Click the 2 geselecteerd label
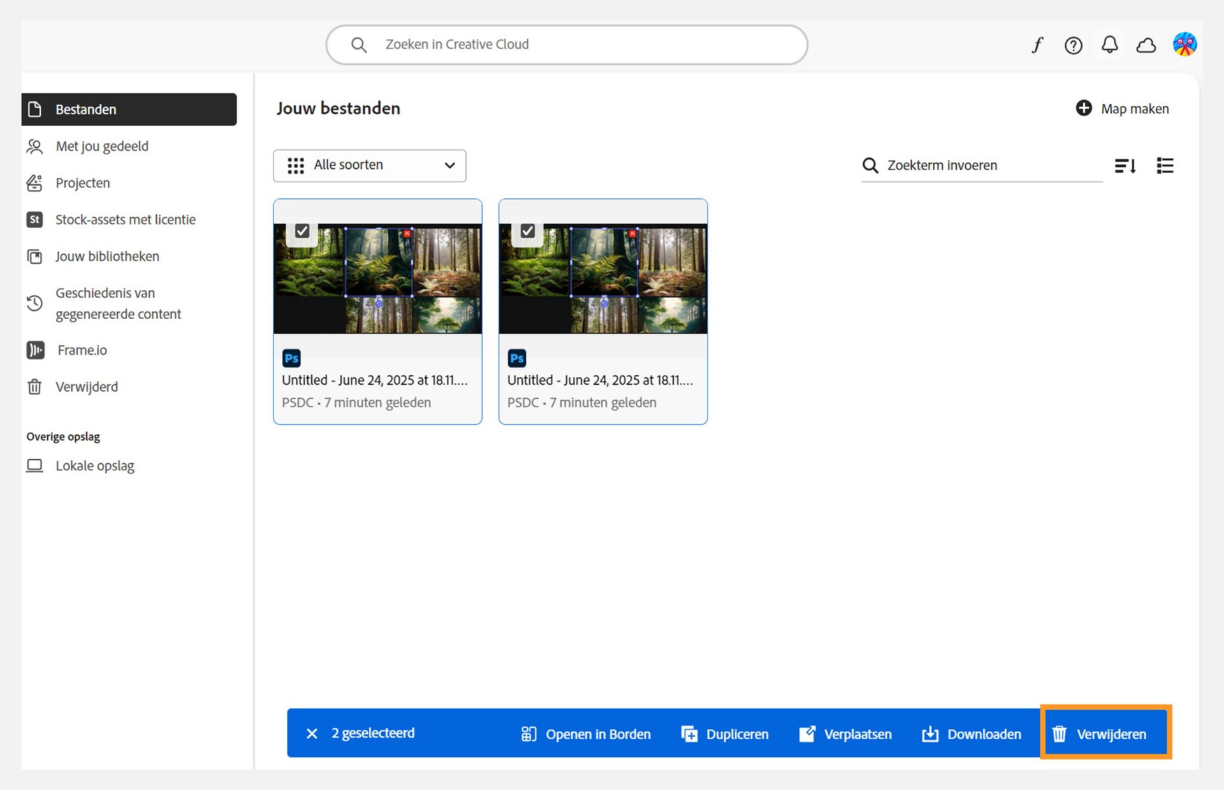Viewport: 1224px width, 790px height. 373,733
